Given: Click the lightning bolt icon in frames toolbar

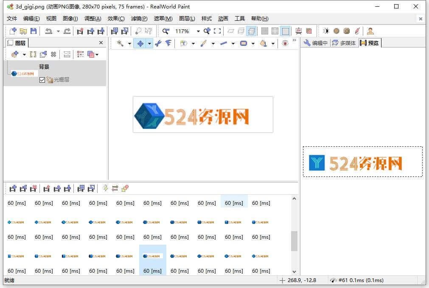Looking at the screenshot, I should tap(105, 188).
